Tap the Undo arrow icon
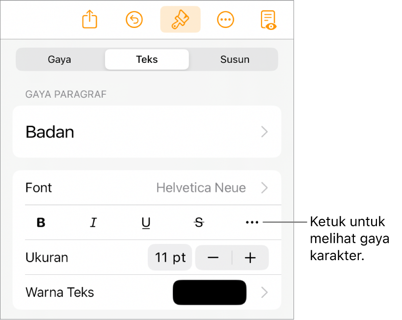Viewport: 402px width, 320px height. 134,20
